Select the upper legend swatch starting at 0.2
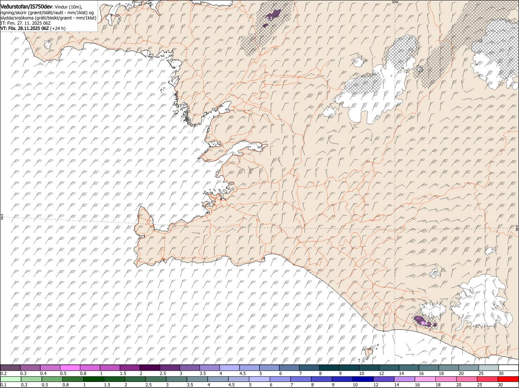The image size is (519, 388). pos(10,368)
